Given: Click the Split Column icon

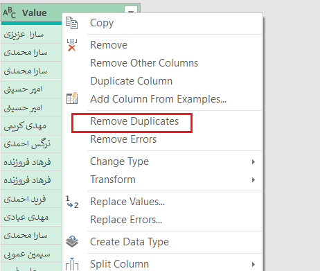Looking at the screenshot, I should click(x=72, y=264).
